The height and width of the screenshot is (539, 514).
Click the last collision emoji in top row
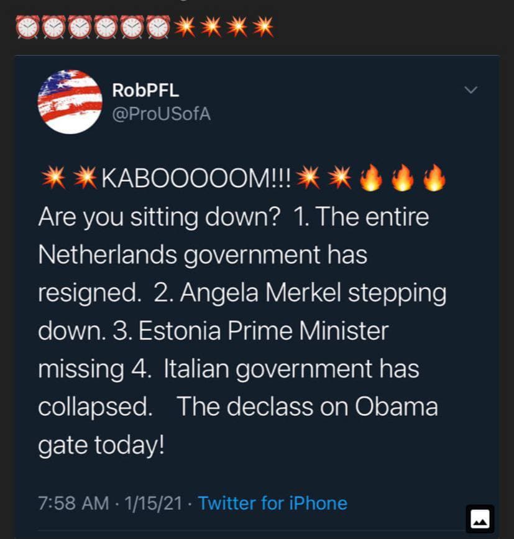tap(264, 27)
